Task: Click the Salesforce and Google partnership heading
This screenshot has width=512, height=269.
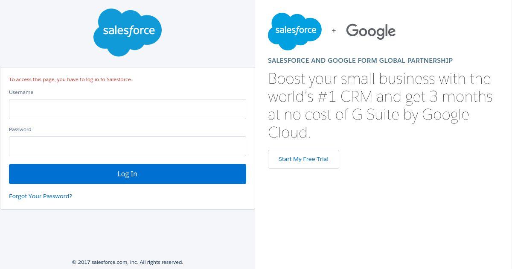Action: click(360, 61)
